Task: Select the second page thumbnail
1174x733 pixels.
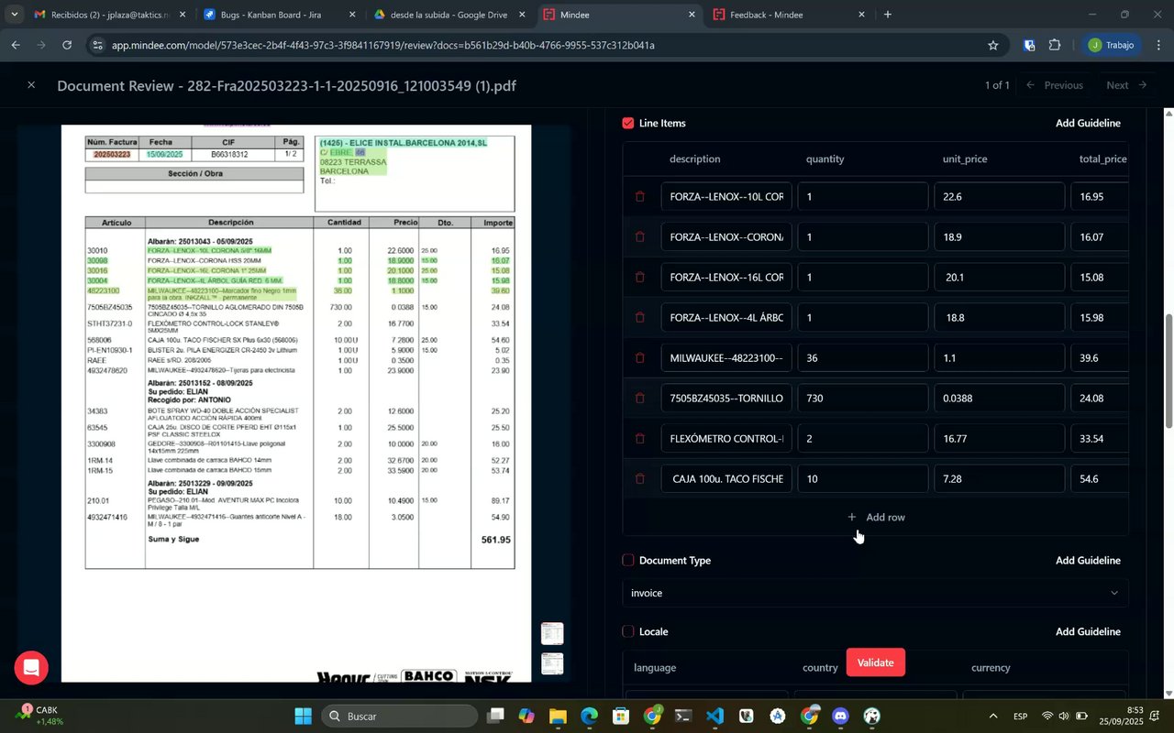Action: (552, 663)
